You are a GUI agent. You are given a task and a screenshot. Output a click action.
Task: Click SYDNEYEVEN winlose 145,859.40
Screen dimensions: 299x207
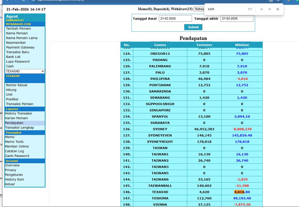point(242,135)
